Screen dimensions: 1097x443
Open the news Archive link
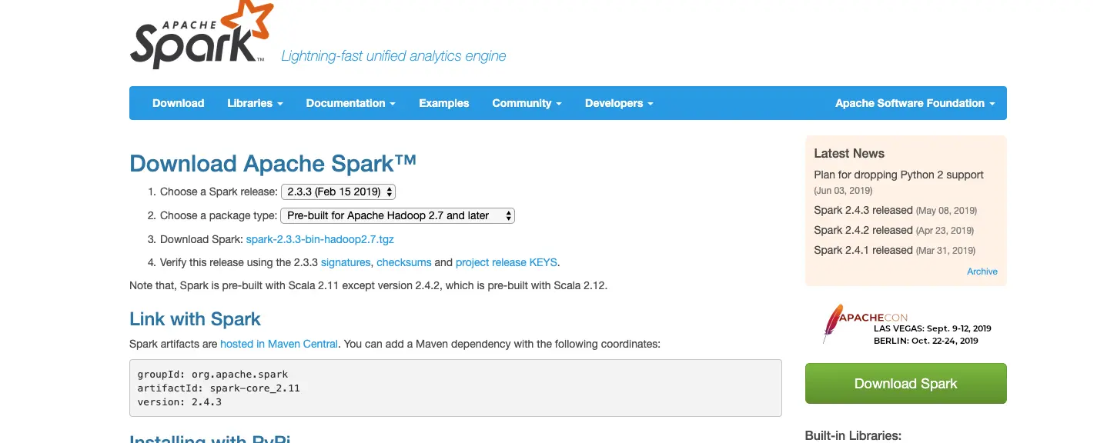coord(982,271)
